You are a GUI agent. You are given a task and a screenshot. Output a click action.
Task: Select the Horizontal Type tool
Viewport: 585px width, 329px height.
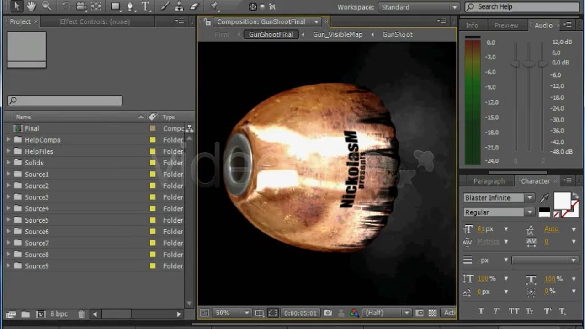pyautogui.click(x=145, y=6)
